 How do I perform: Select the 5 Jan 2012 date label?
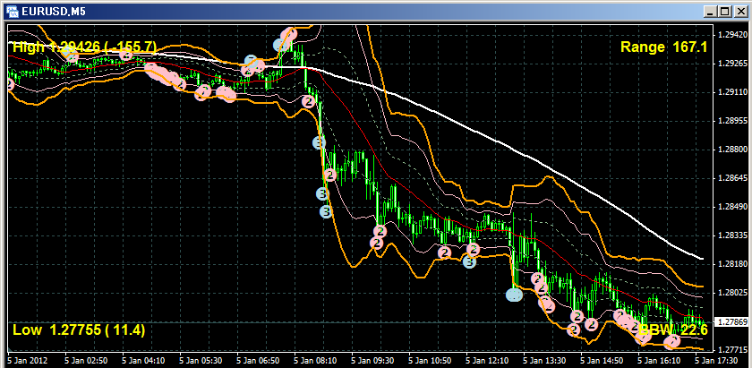coord(29,360)
